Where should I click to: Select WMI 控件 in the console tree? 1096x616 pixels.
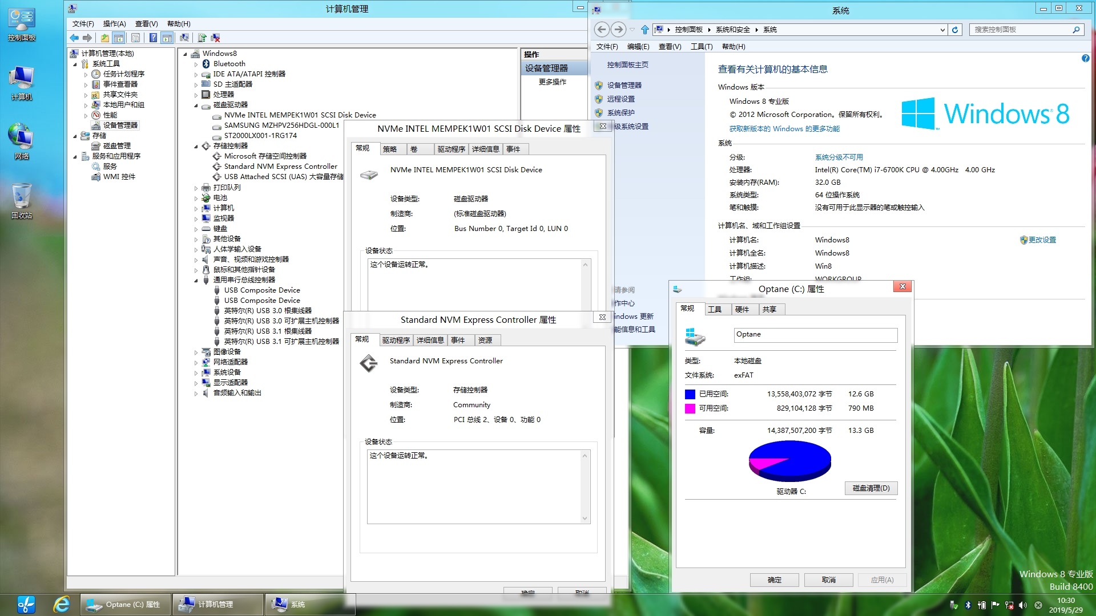[119, 177]
